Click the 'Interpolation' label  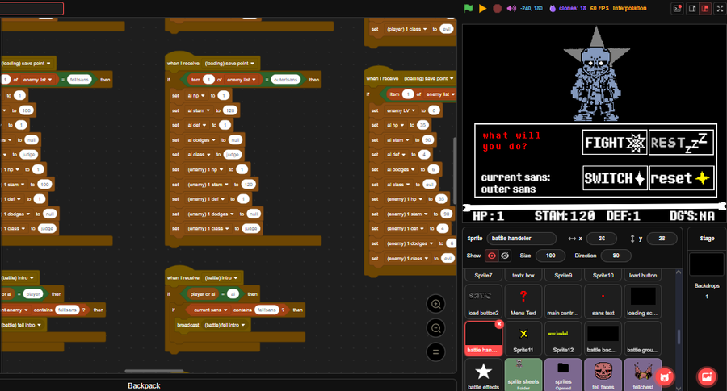pos(629,8)
